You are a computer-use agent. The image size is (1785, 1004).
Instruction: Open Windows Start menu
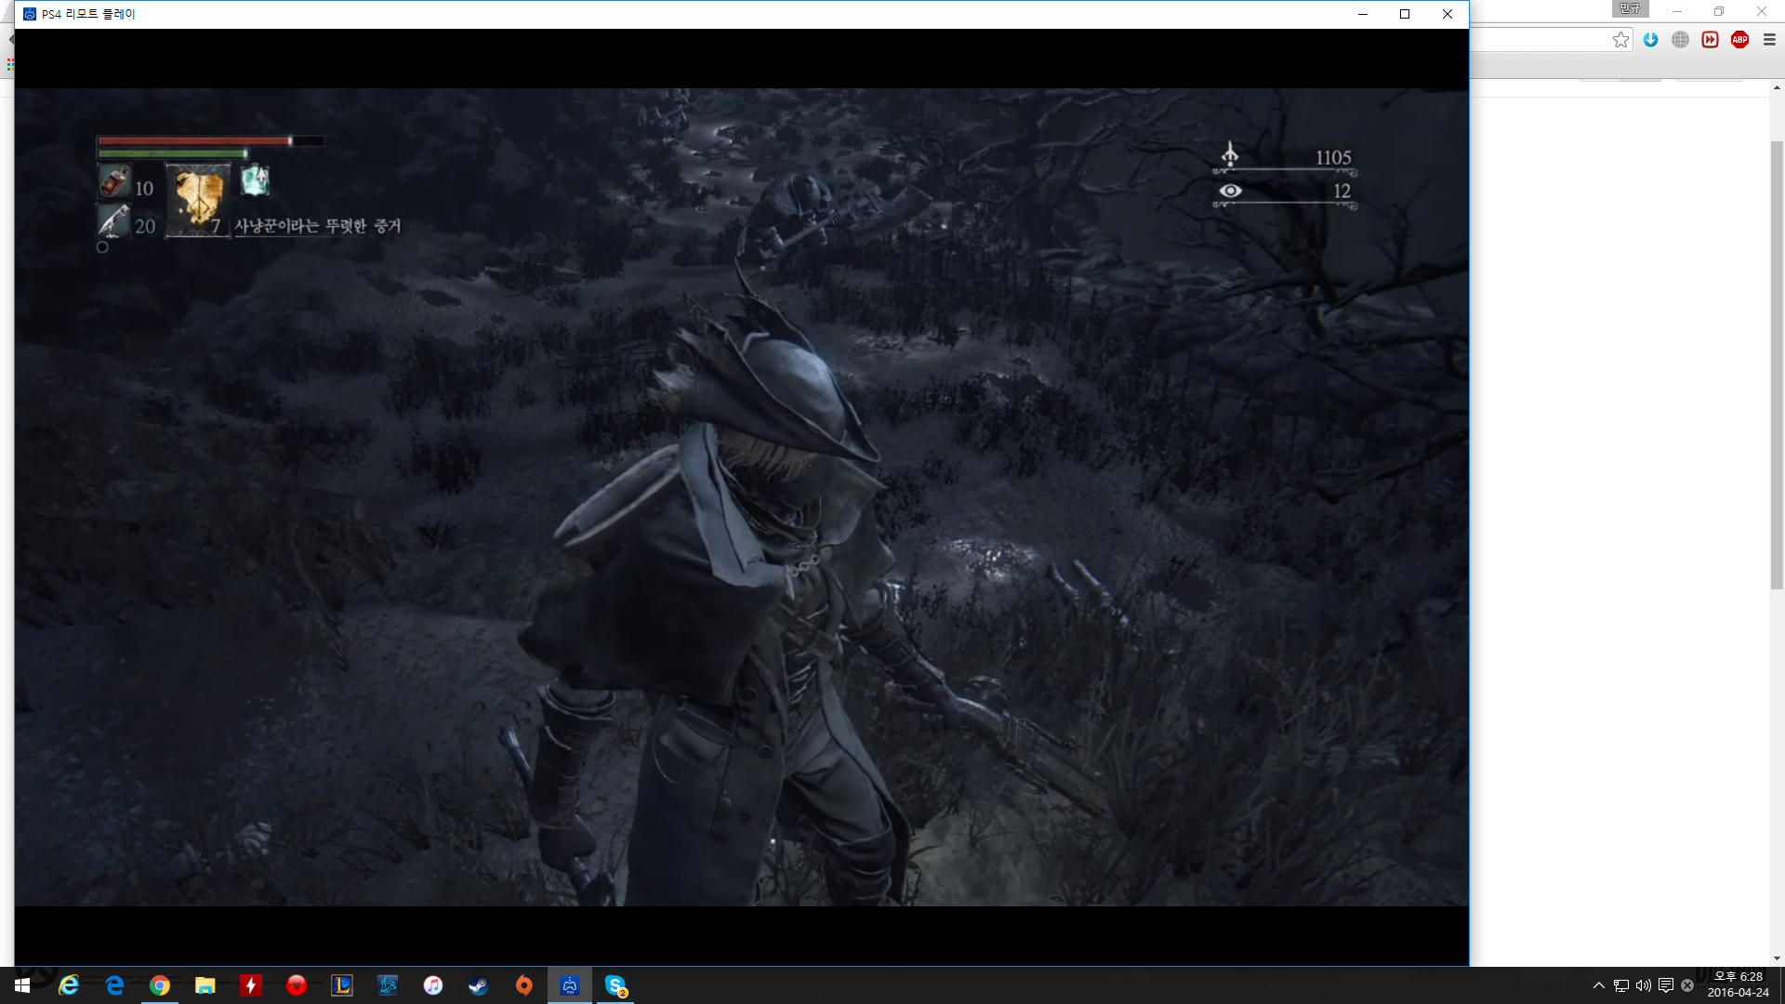tap(22, 985)
